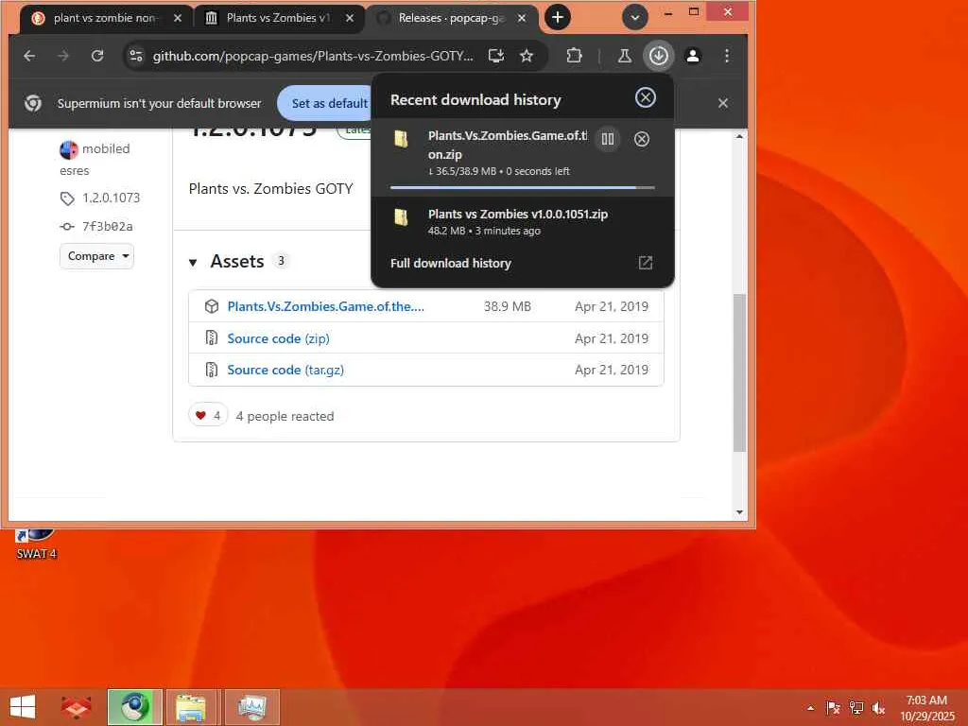Open the monitor app on taskbar

click(x=251, y=707)
